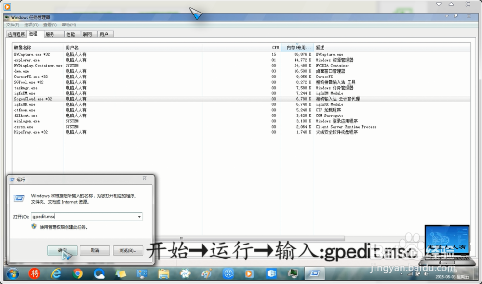Expand the 打开 combo box dropdown arrow
The image size is (482, 284).
pos(139,217)
